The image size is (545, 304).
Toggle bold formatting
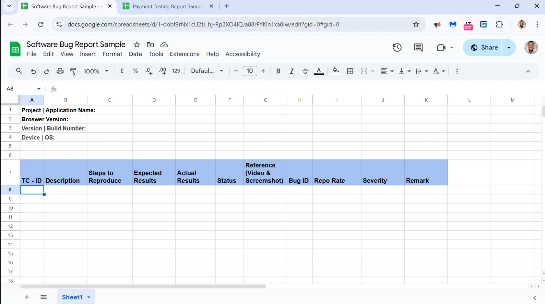[x=278, y=71]
